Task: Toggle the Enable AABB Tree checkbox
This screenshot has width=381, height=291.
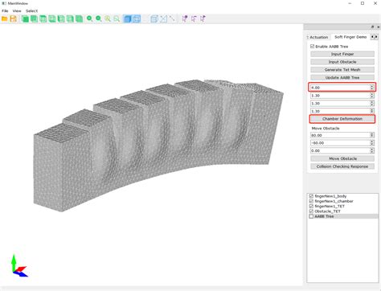Action: coord(312,47)
